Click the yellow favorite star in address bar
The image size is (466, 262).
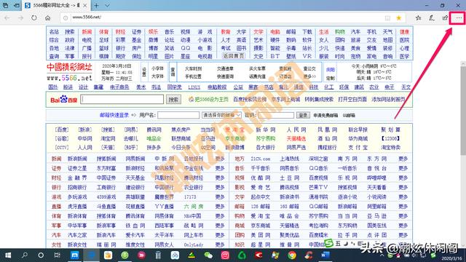[x=399, y=17]
